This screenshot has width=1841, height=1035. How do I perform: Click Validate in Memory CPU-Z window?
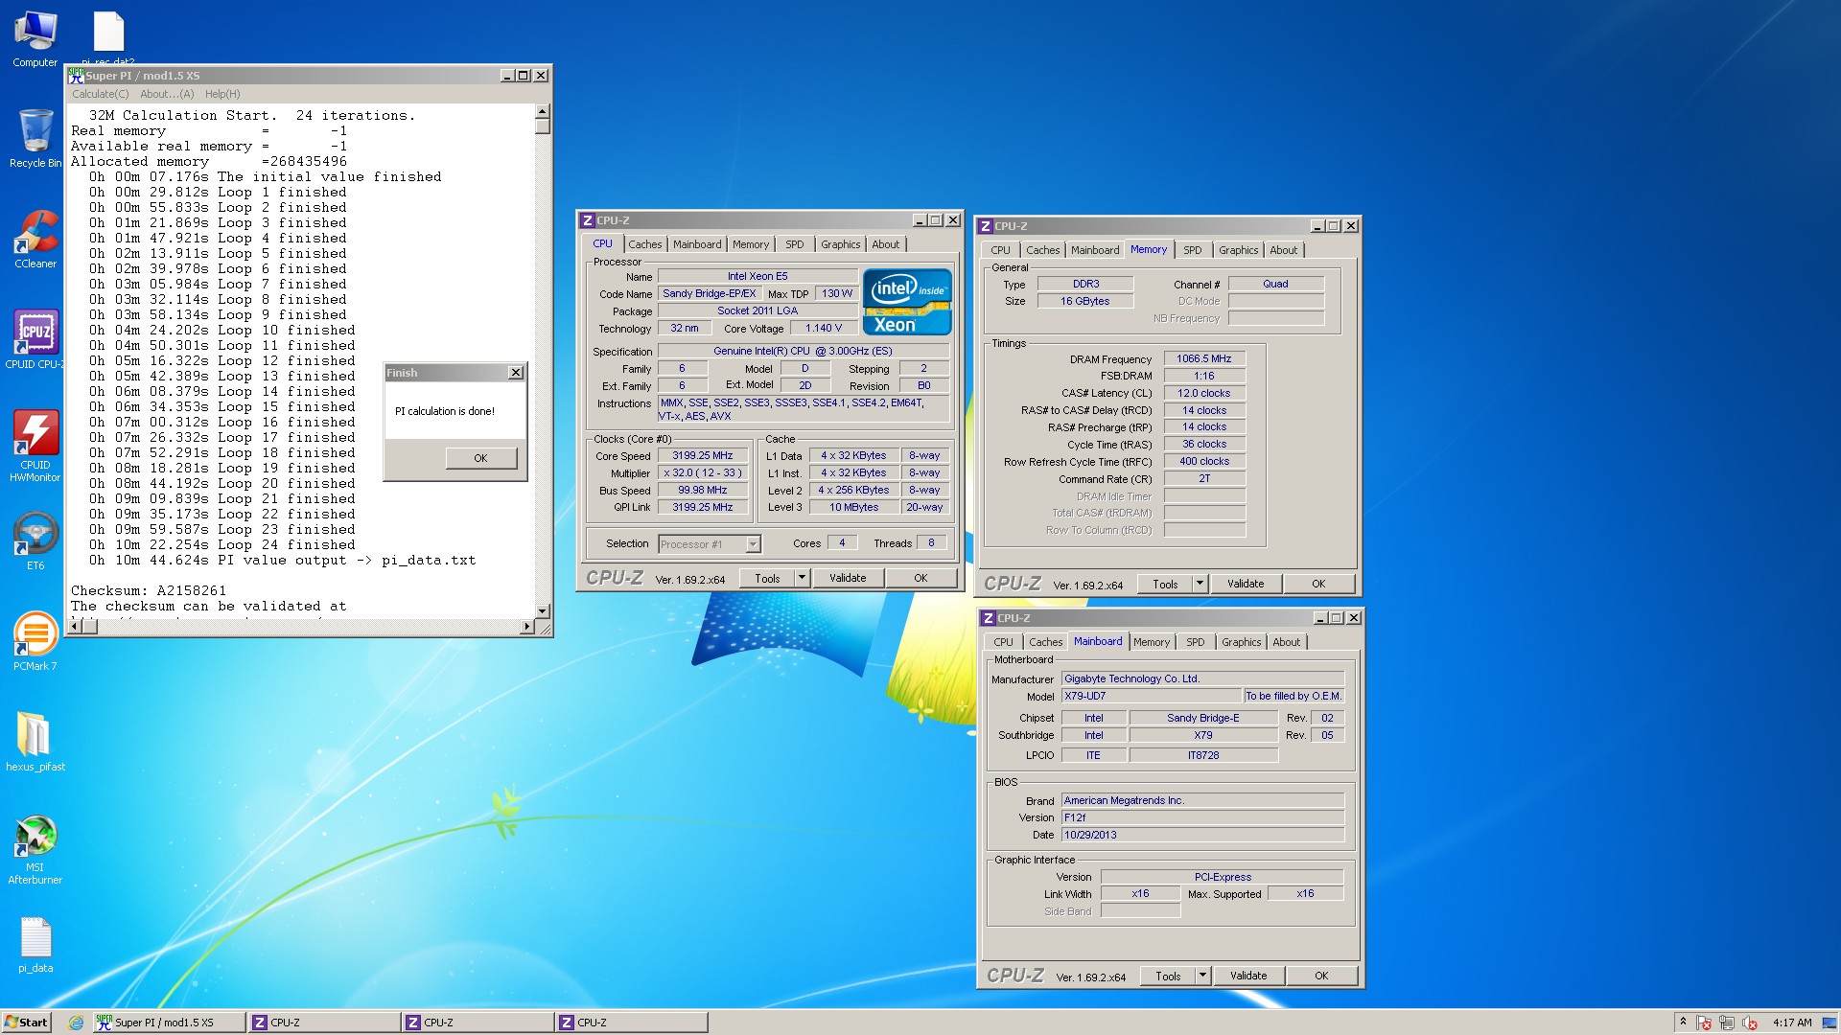(1246, 584)
